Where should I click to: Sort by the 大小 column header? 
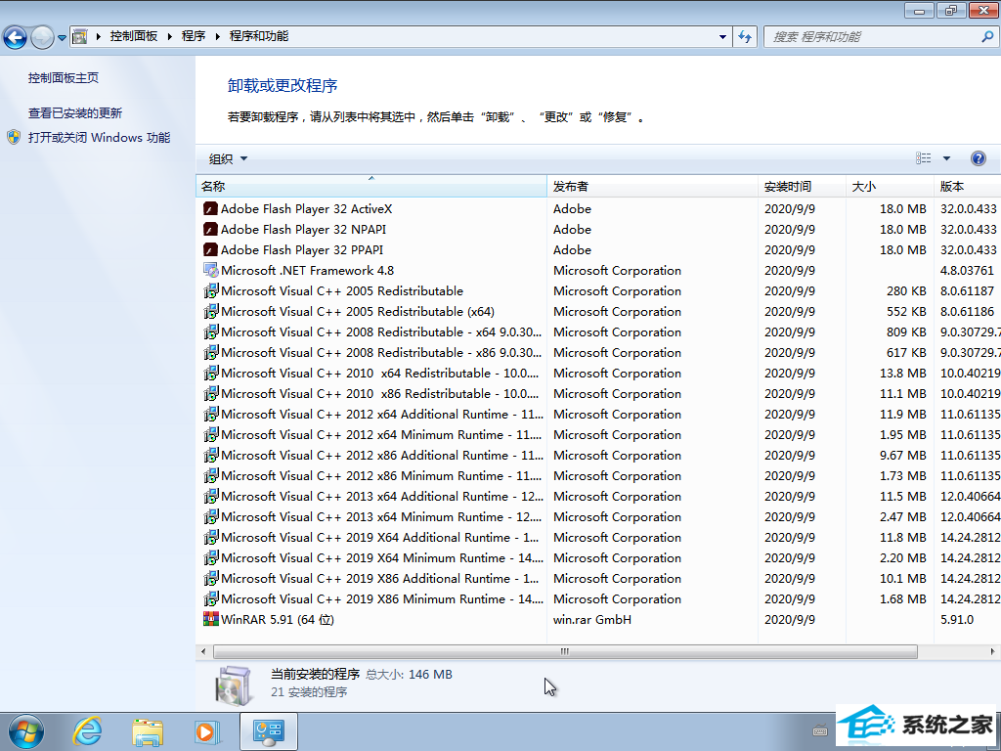pyautogui.click(x=890, y=187)
